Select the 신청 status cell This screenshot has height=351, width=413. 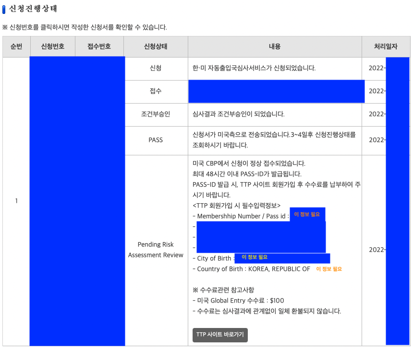click(156, 68)
